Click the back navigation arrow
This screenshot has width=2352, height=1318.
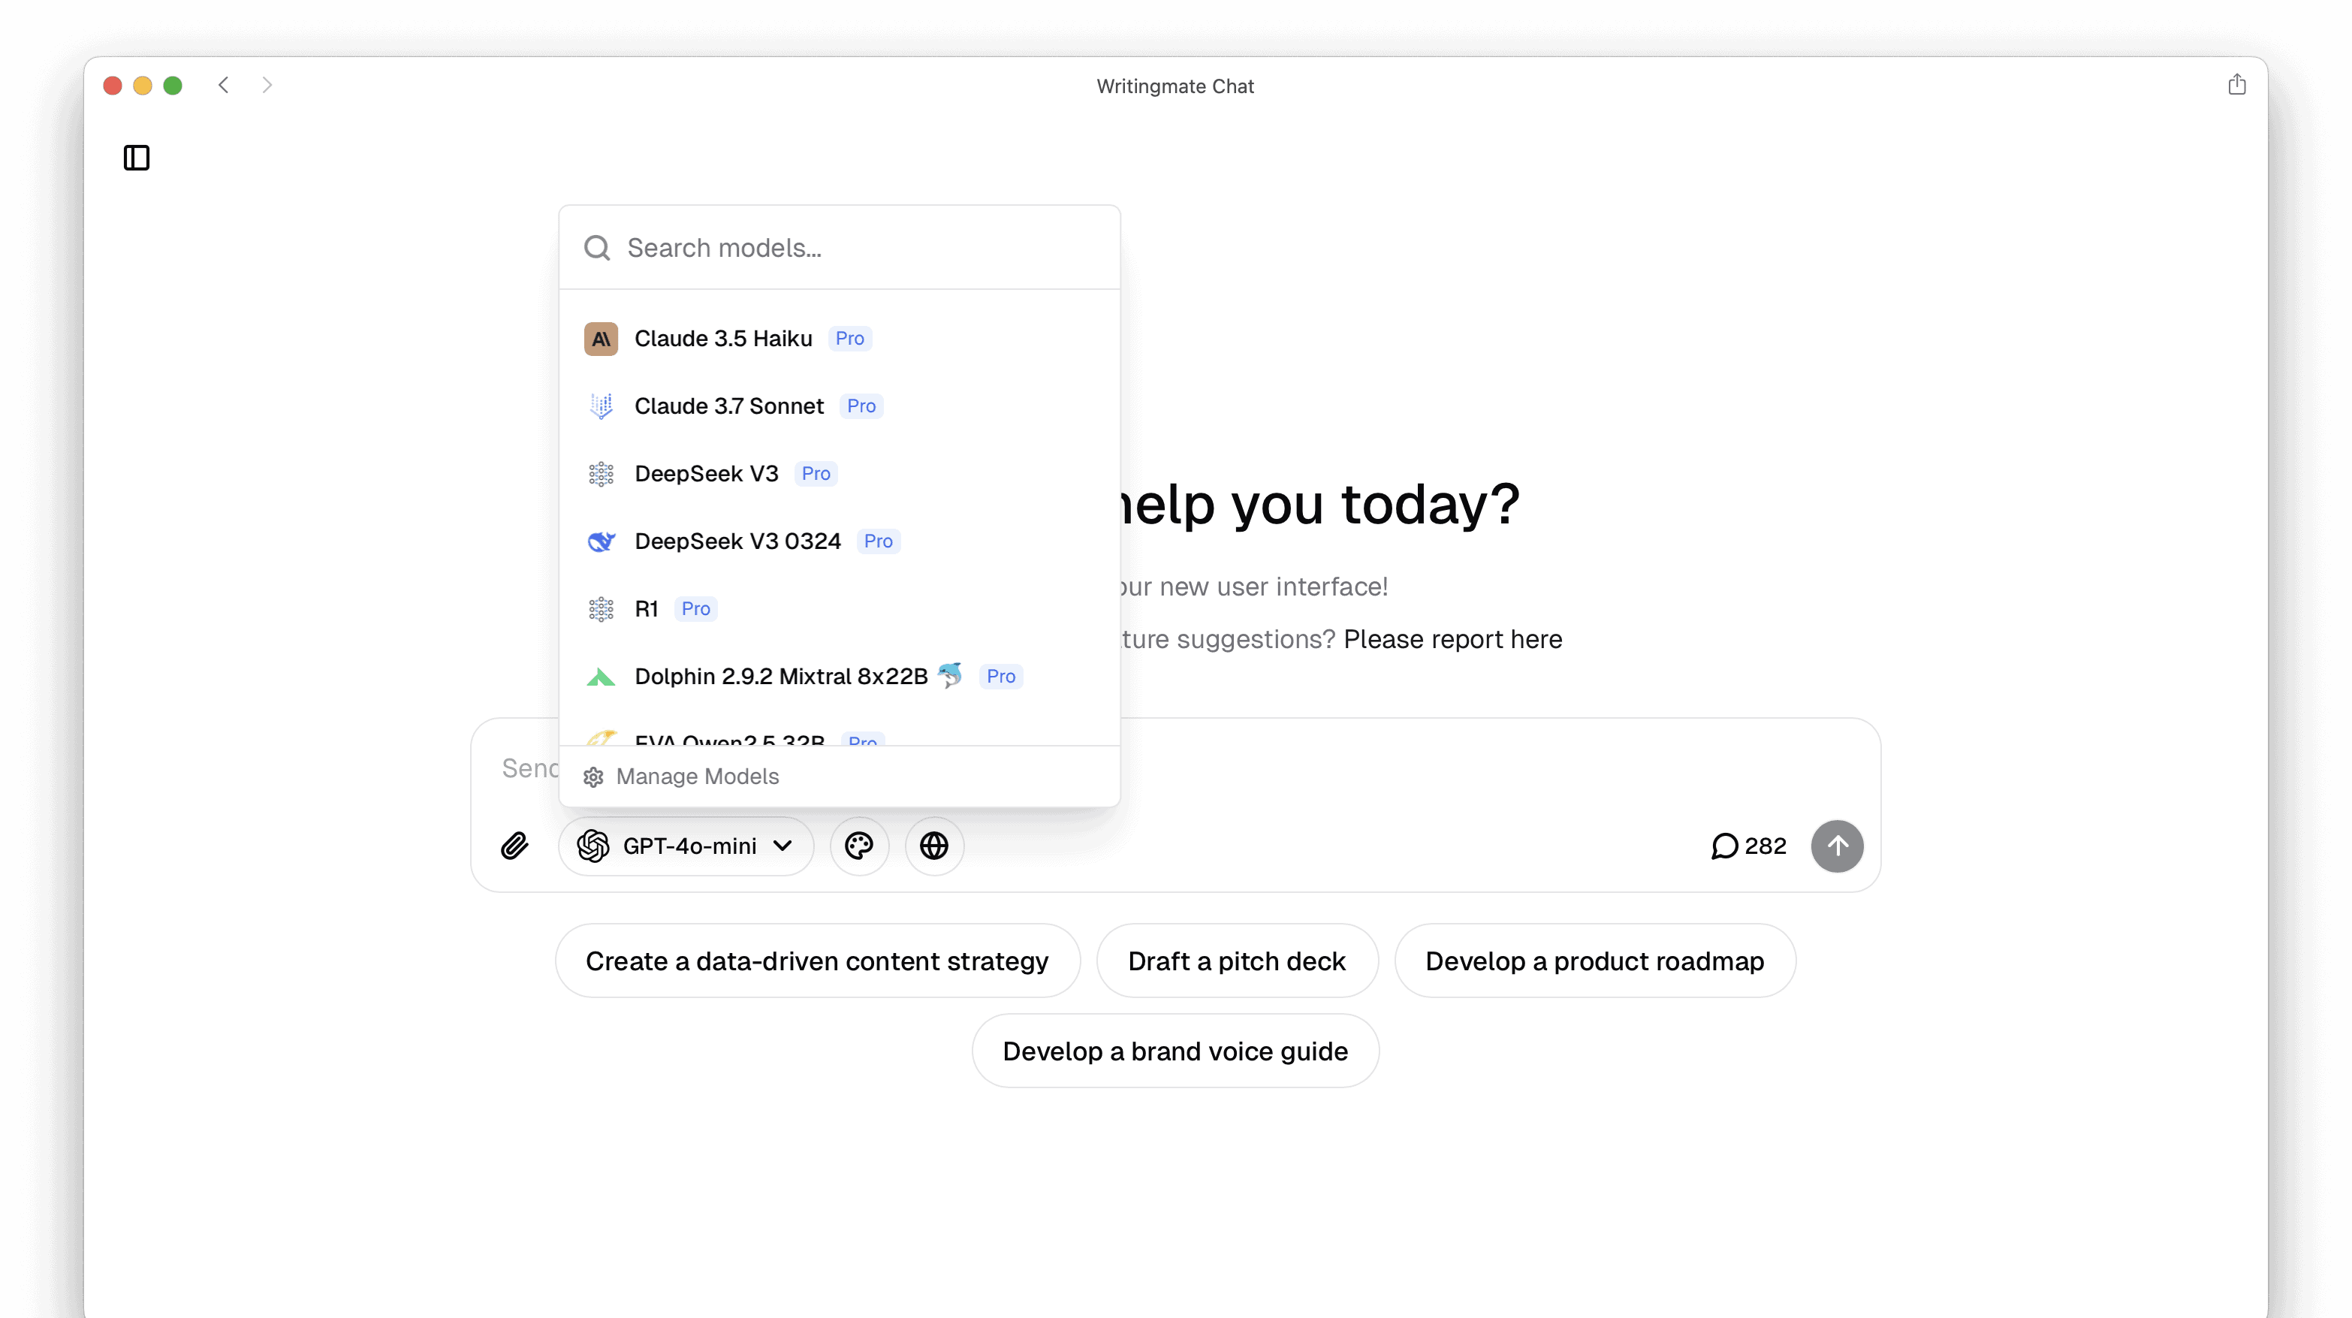(224, 85)
